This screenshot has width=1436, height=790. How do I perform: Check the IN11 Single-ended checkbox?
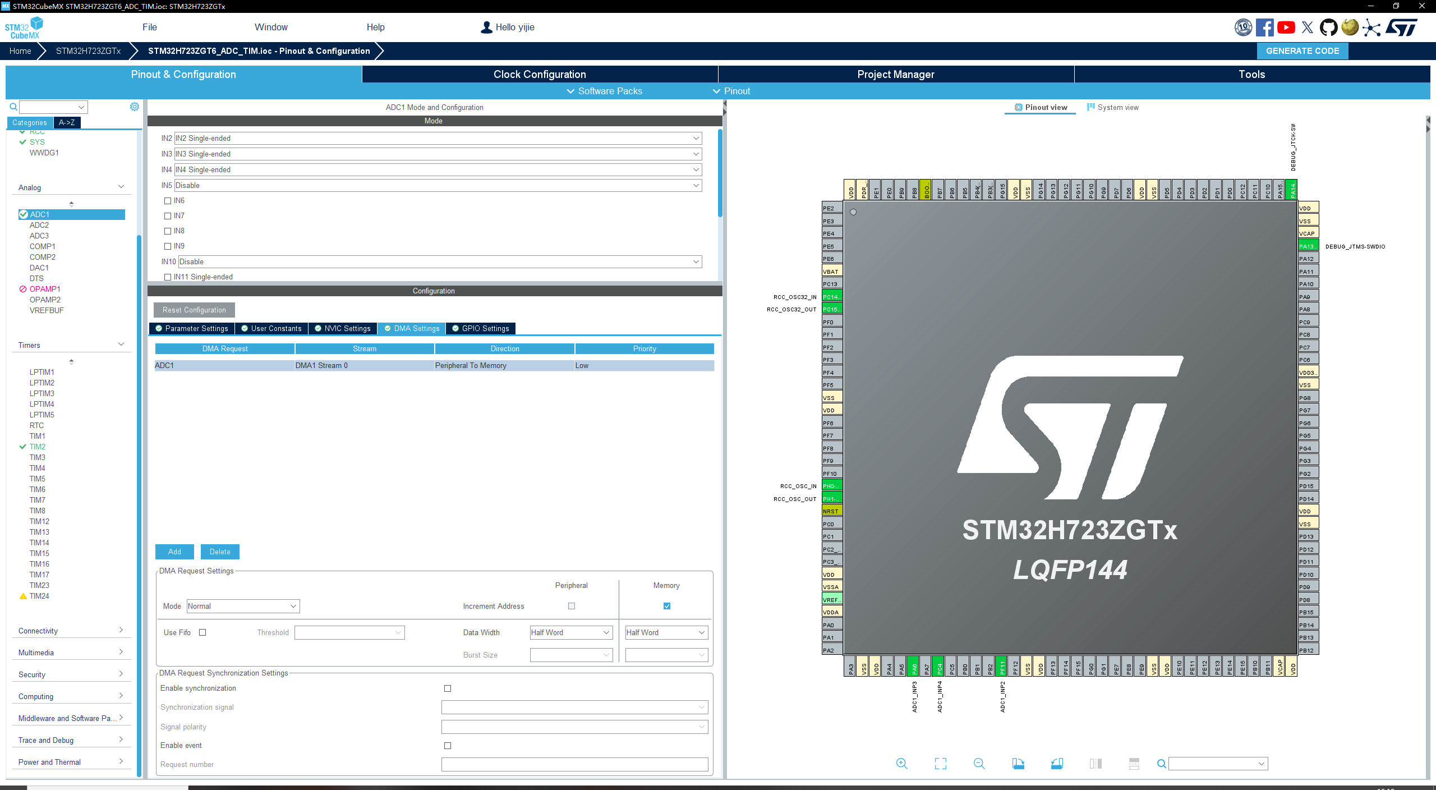coord(168,277)
